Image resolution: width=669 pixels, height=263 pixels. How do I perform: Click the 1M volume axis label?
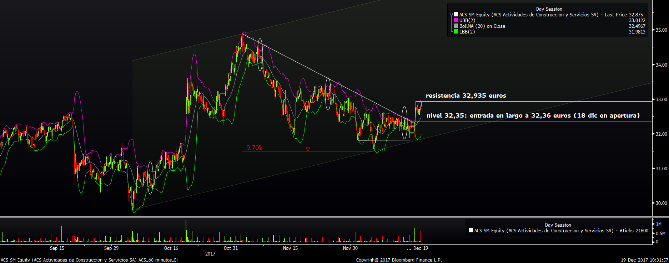click(x=659, y=224)
